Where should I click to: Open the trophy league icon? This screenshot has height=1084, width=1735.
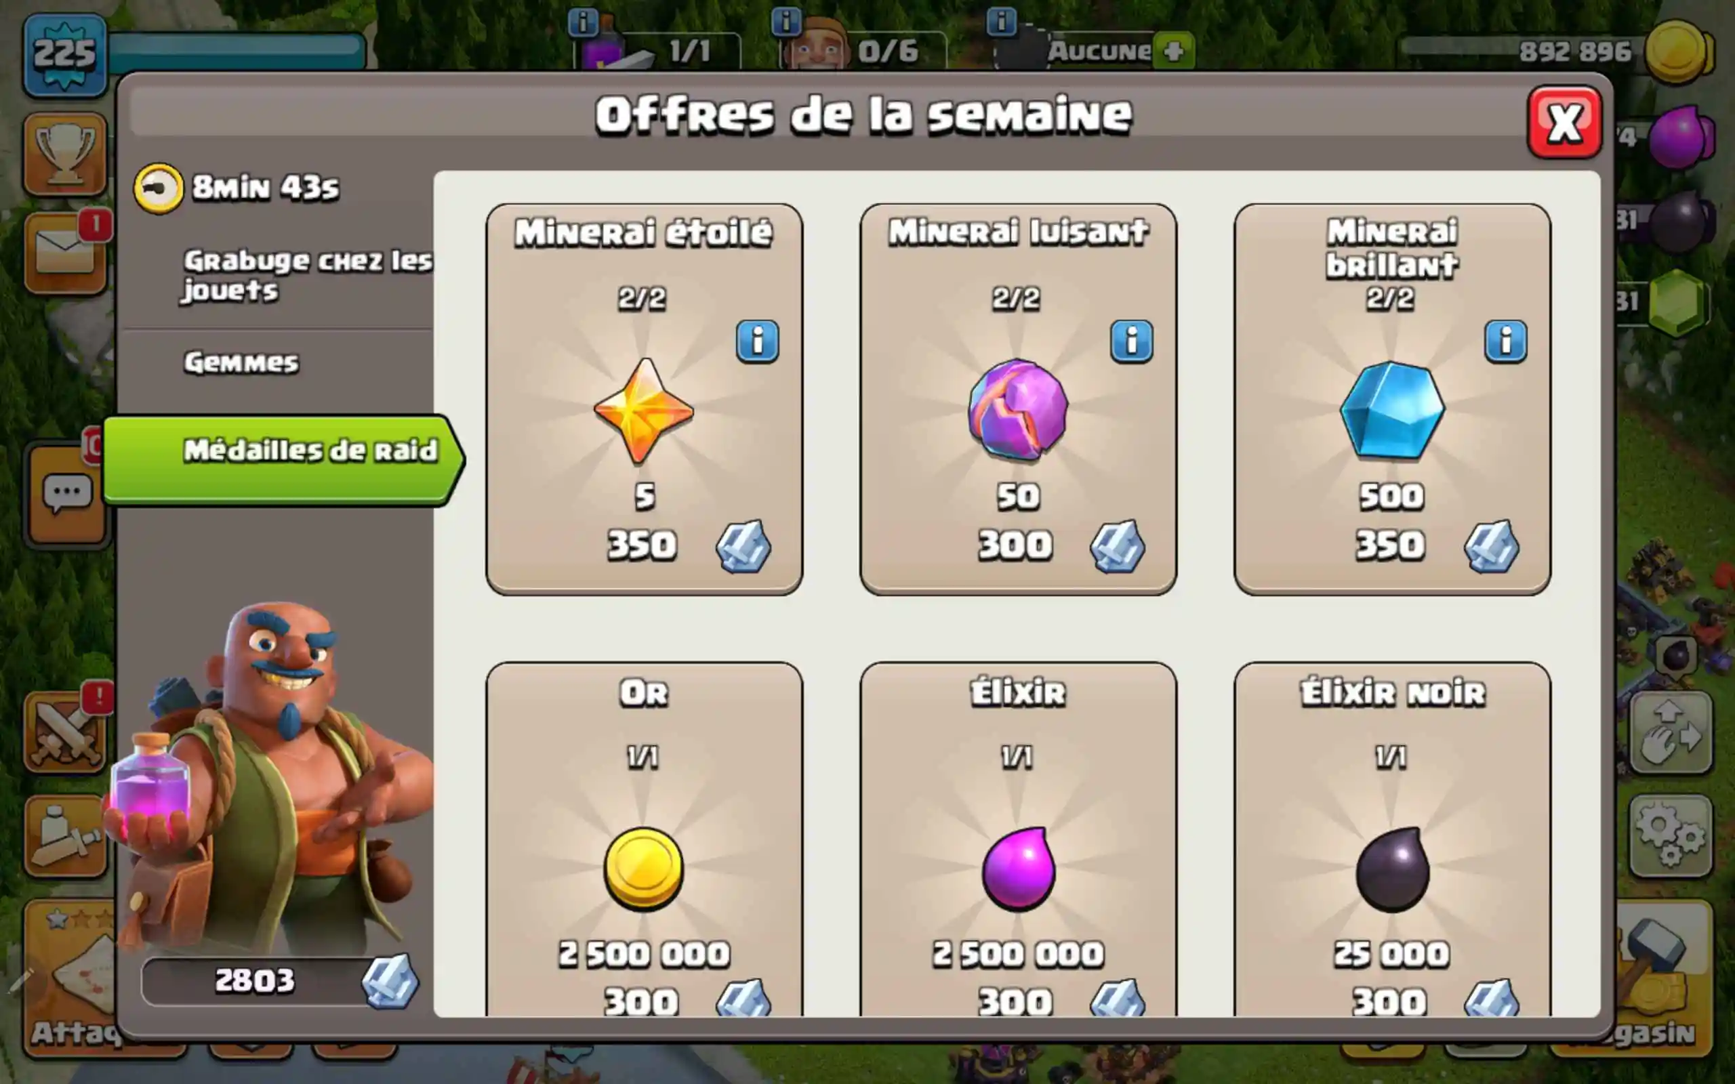[x=65, y=153]
